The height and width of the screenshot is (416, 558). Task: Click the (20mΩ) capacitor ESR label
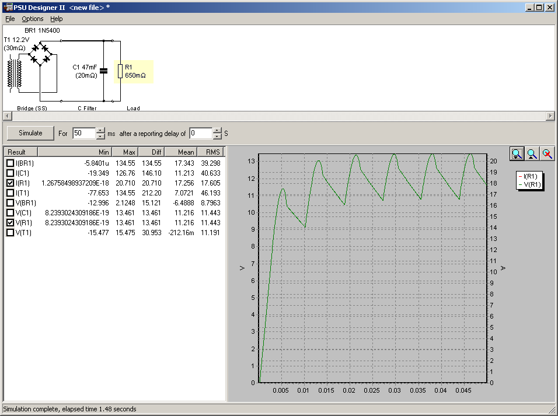(86, 75)
